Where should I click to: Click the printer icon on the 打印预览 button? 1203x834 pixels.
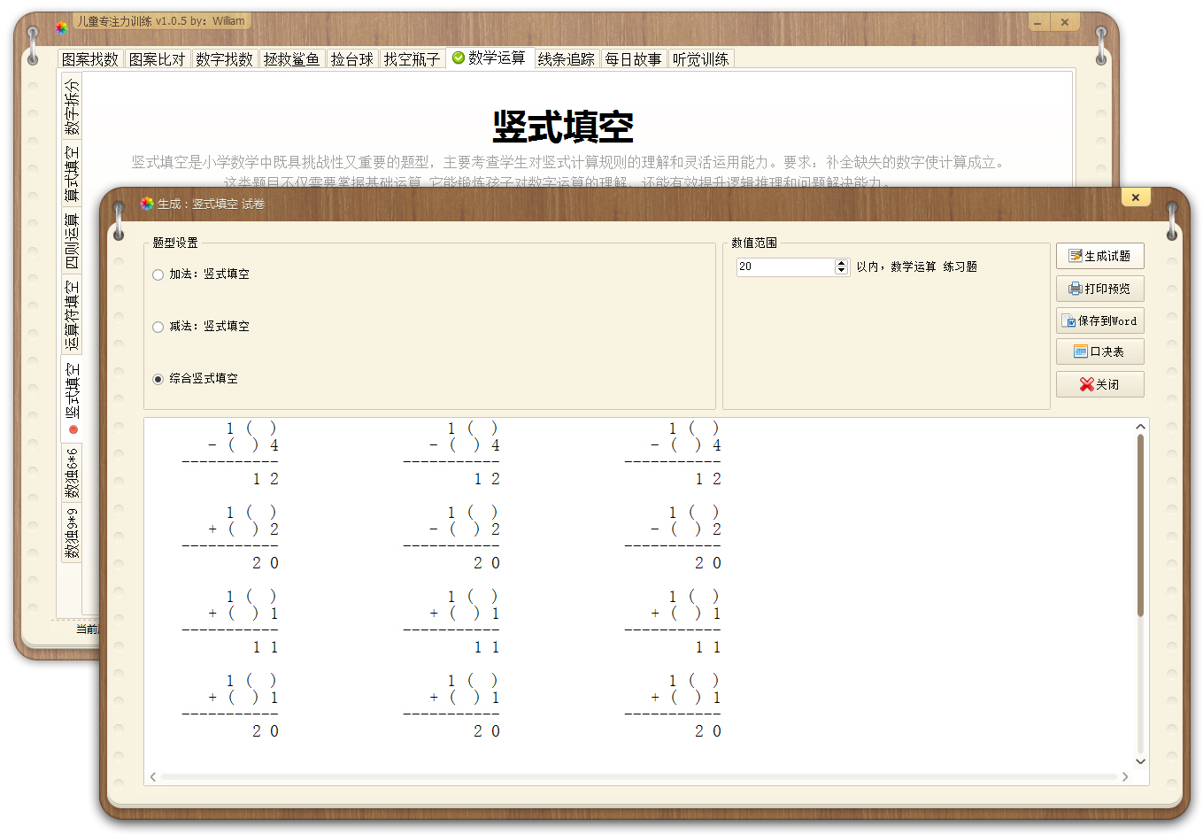point(1074,288)
